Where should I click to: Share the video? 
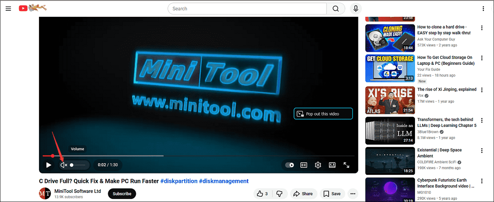(x=304, y=194)
